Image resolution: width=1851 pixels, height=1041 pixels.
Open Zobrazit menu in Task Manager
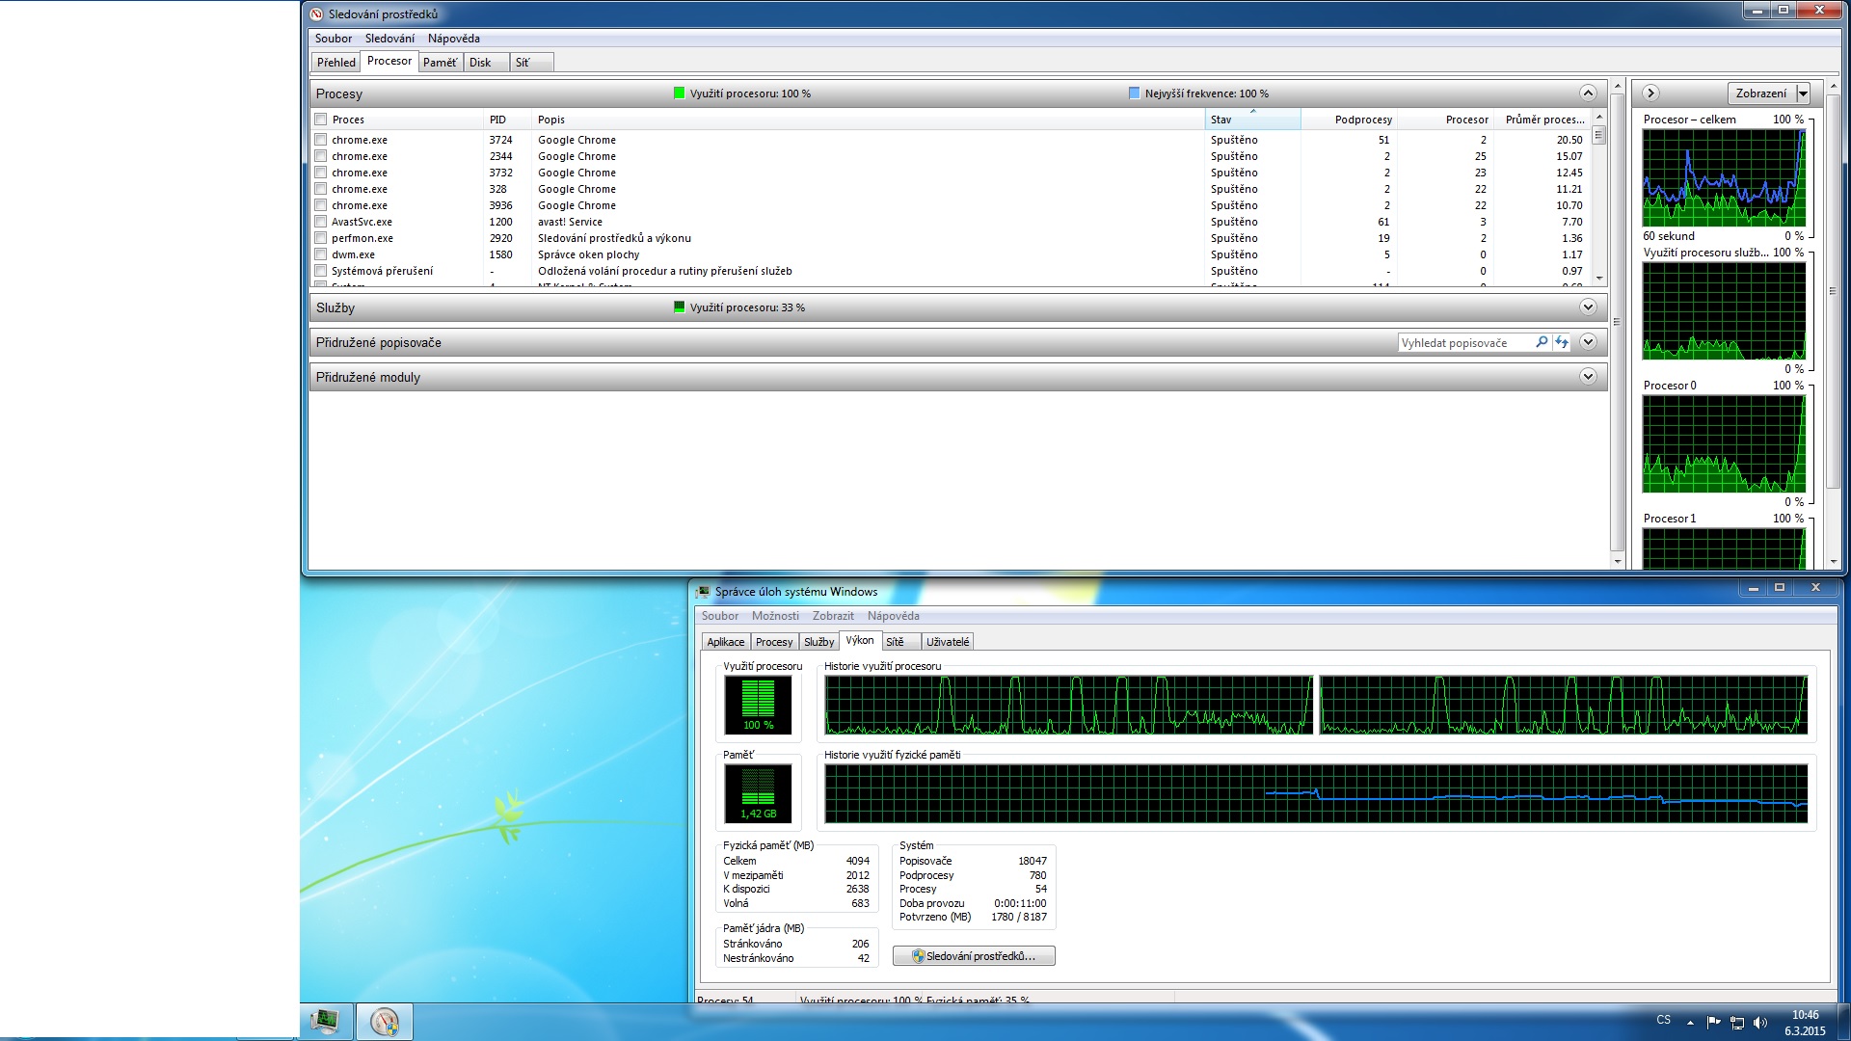coord(833,616)
